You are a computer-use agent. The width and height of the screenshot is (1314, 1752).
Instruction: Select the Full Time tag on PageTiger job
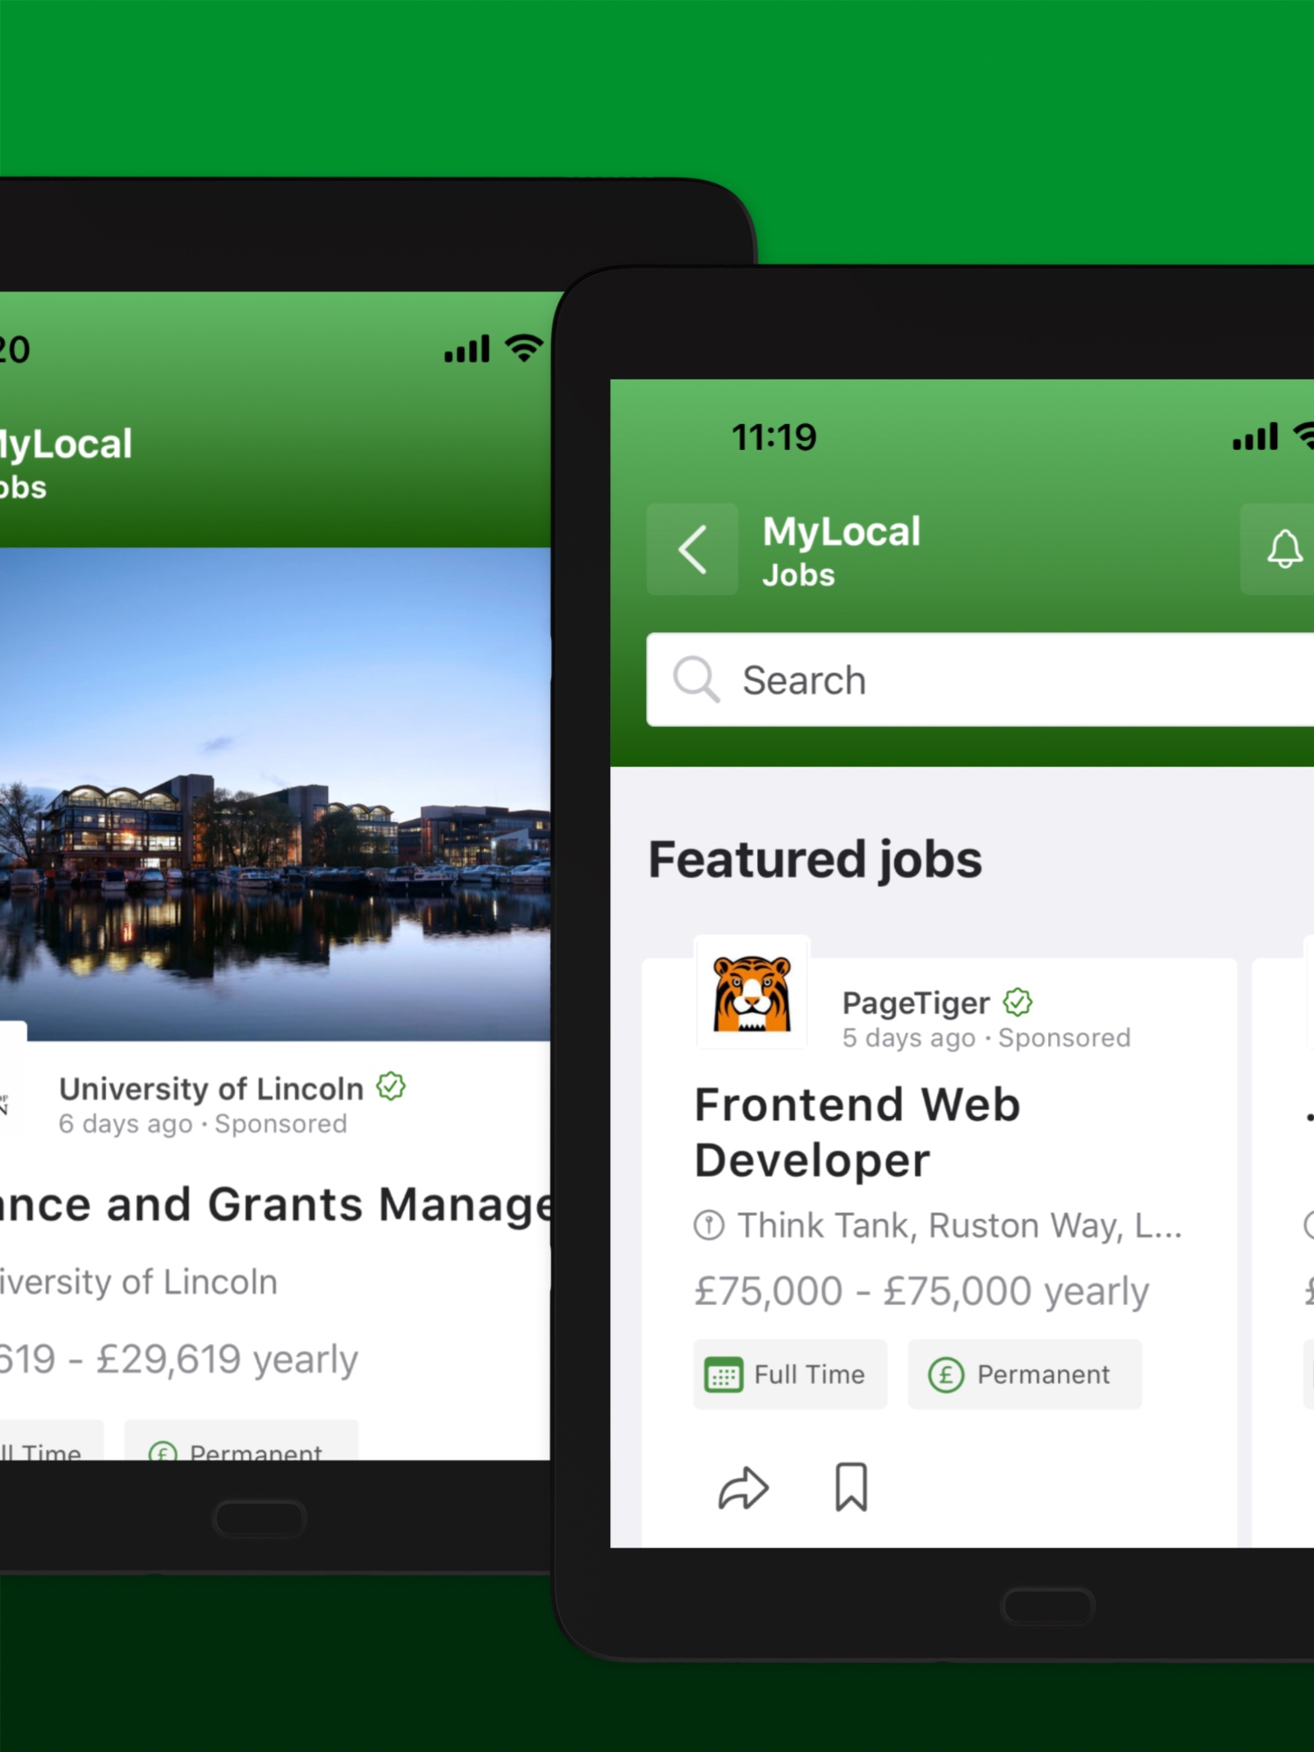(790, 1374)
